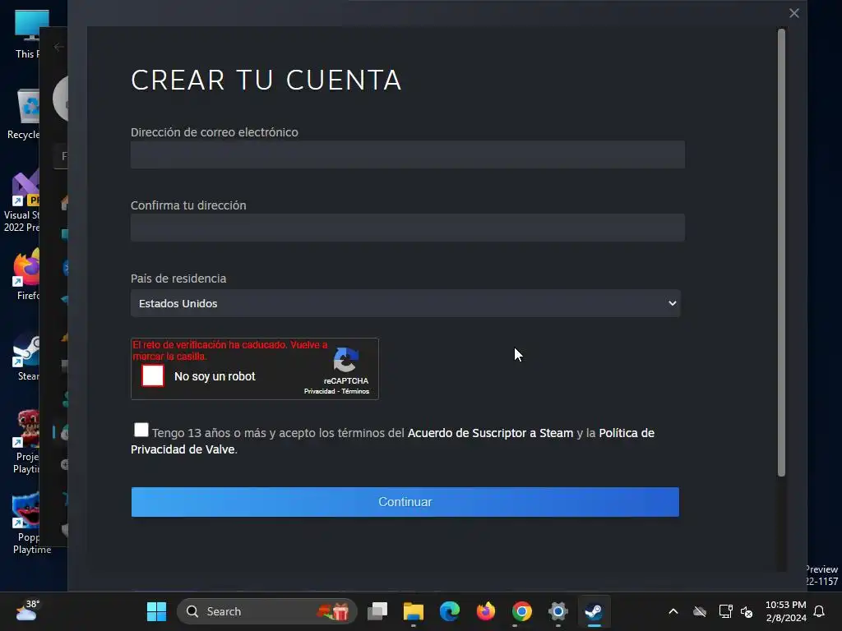842x631 pixels.
Task: Open the Recycle Bin desktop icon
Action: (25, 114)
